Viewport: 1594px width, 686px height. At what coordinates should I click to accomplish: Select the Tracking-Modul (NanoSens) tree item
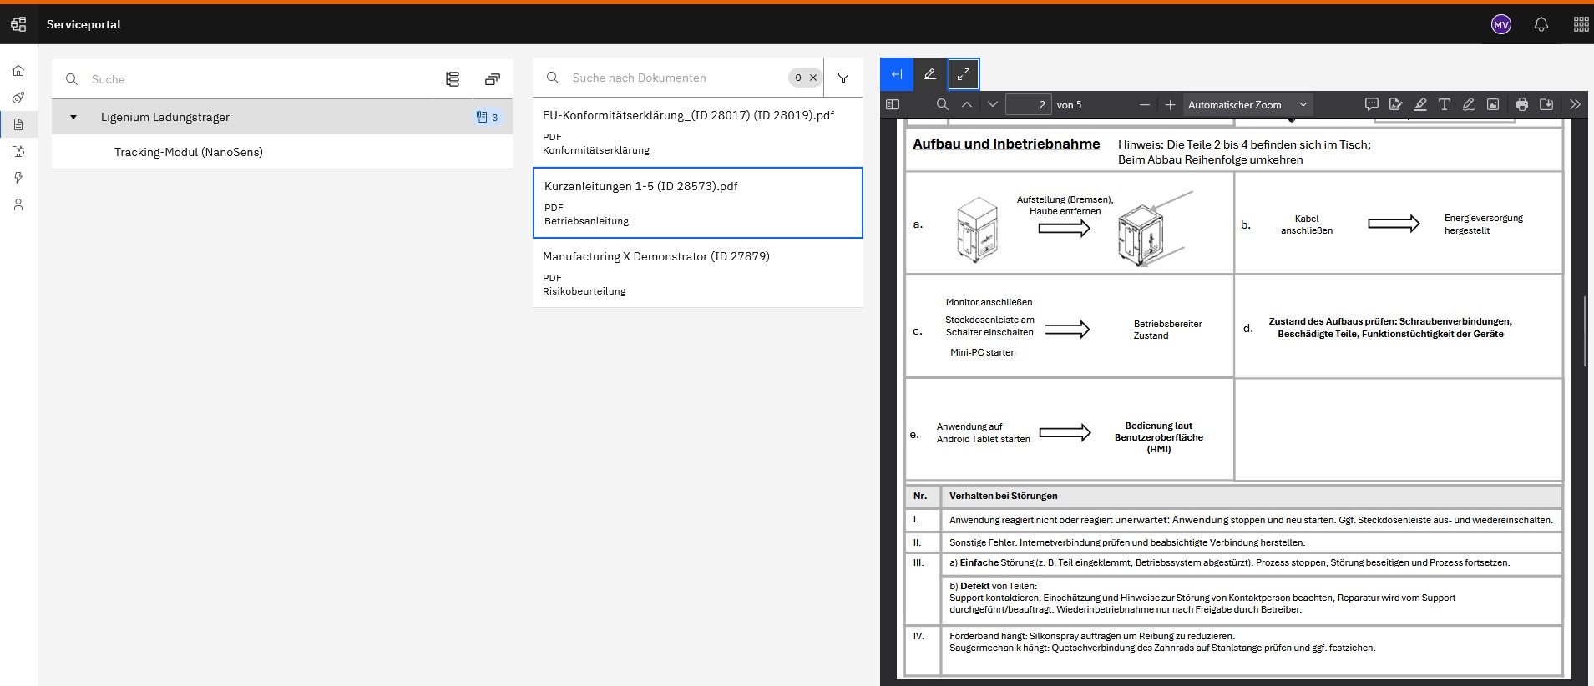pos(189,152)
